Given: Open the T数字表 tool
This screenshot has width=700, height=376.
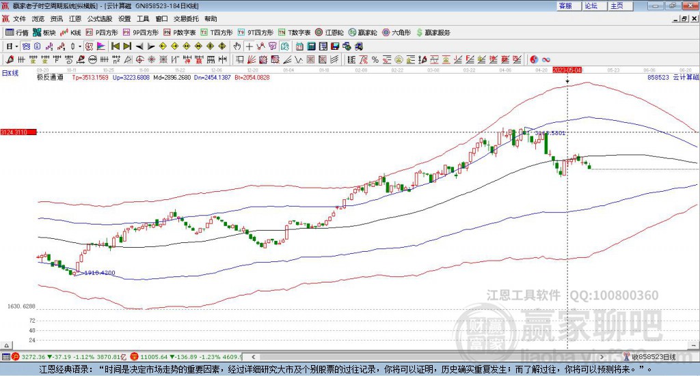Looking at the screenshot, I should point(294,33).
